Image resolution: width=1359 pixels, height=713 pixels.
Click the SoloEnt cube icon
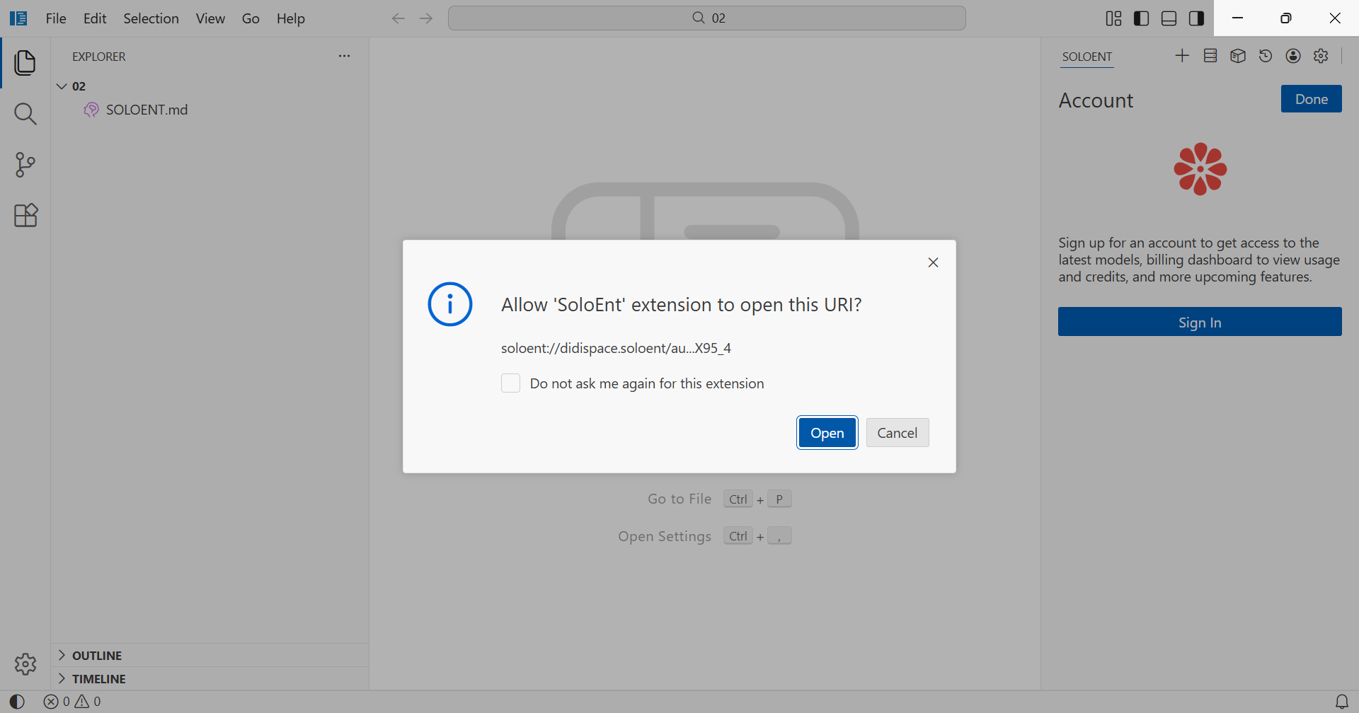(1238, 56)
